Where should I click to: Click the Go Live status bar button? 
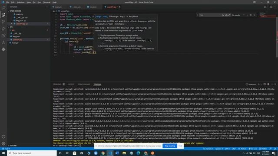[253, 149]
